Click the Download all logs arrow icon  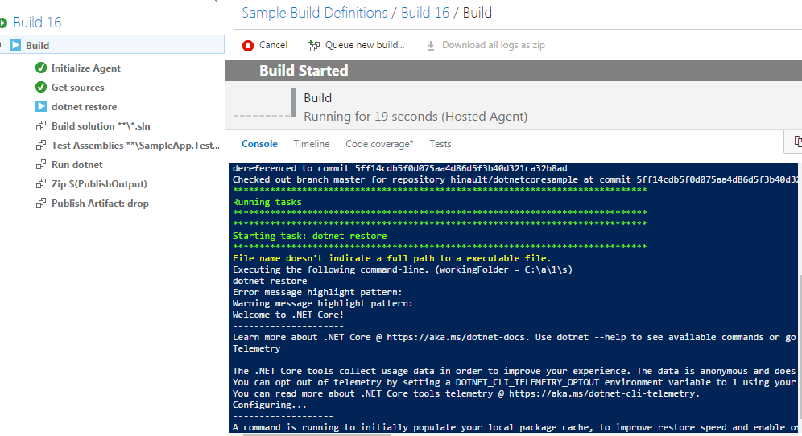click(x=431, y=46)
